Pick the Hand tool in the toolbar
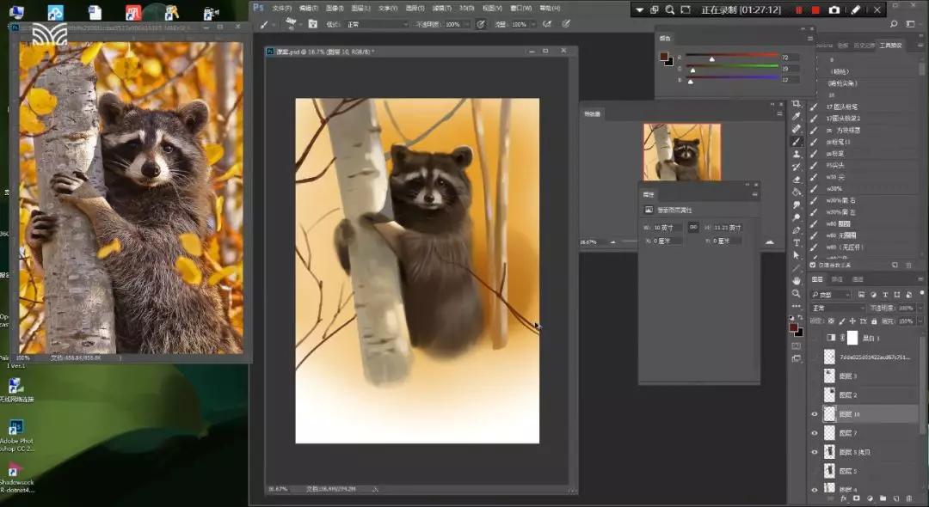Image resolution: width=929 pixels, height=507 pixels. (x=797, y=280)
